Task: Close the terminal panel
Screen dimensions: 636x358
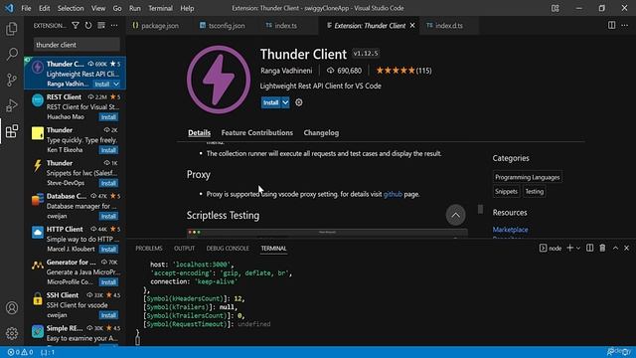Action: tap(627, 248)
